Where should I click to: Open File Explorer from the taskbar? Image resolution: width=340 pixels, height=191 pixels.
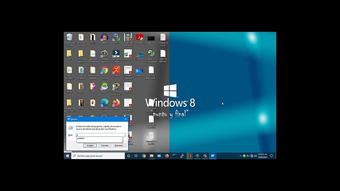151,156
